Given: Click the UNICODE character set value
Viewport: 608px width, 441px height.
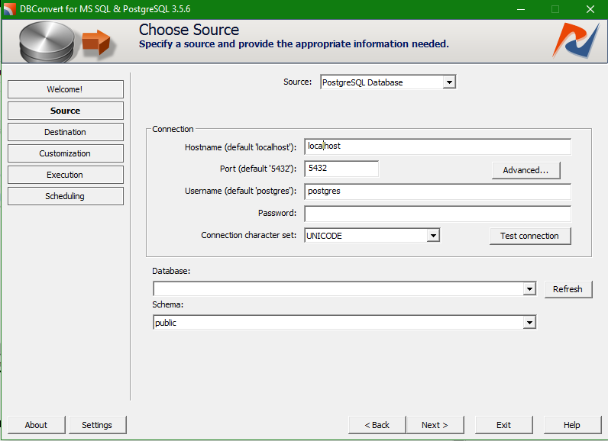Looking at the screenshot, I should click(x=324, y=236).
